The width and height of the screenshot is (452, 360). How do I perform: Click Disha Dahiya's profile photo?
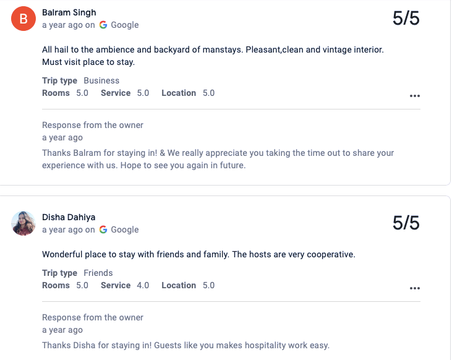tap(23, 223)
